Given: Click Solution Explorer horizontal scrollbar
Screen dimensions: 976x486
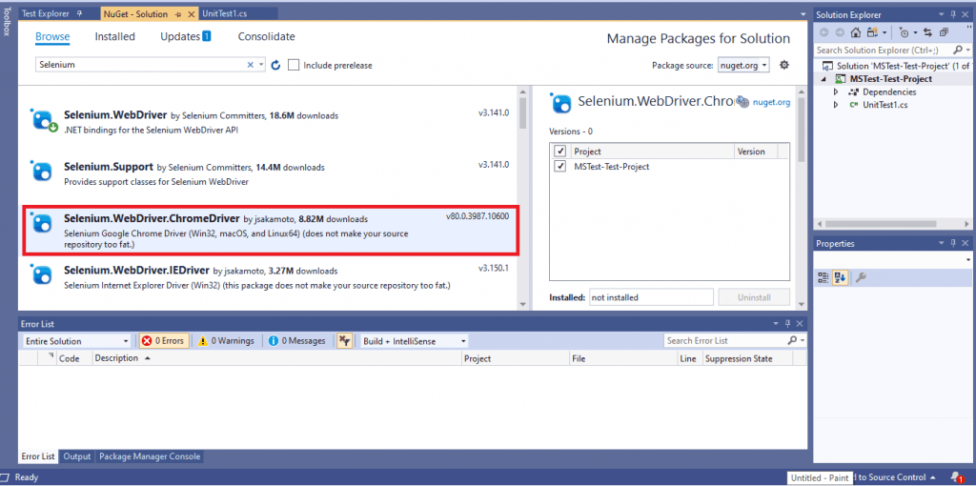Looking at the screenshot, I should (894, 224).
